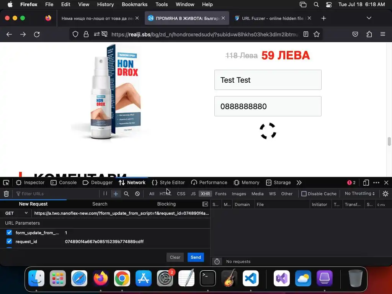The width and height of the screenshot is (392, 294).
Task: Open the Firefox hamburger menu
Action: pyautogui.click(x=383, y=34)
